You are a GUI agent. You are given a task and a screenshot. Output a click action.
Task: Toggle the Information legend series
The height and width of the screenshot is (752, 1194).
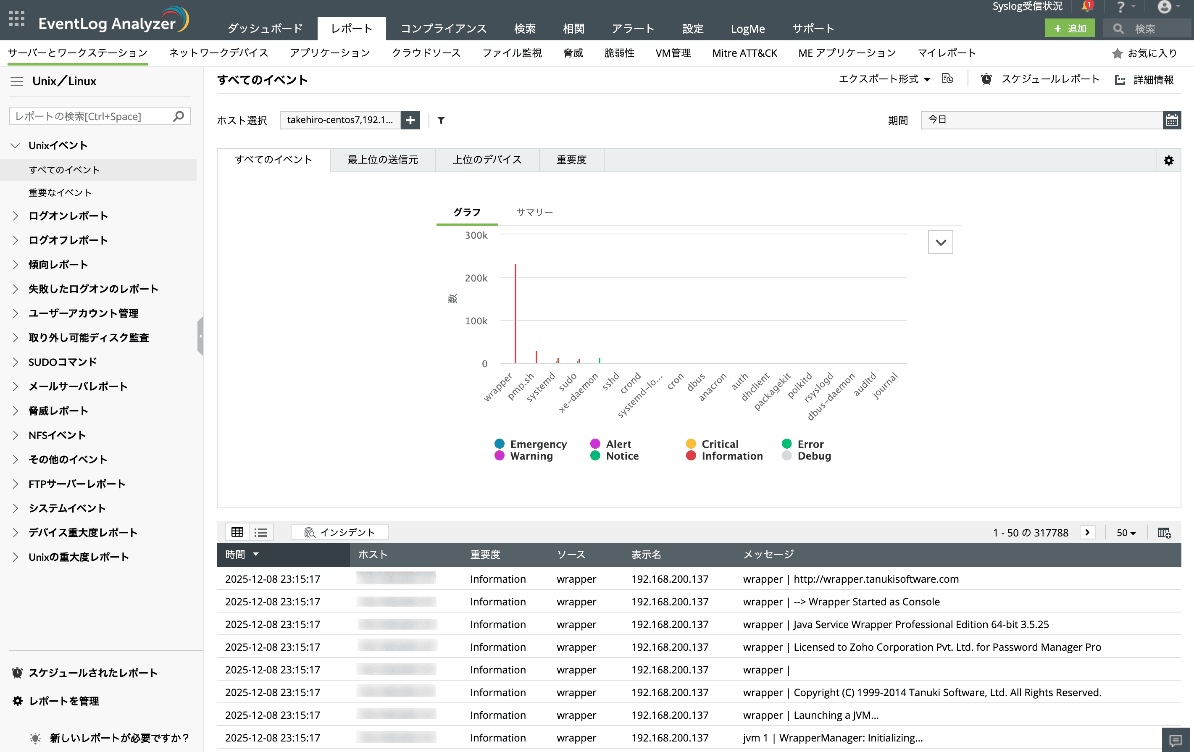[731, 456]
